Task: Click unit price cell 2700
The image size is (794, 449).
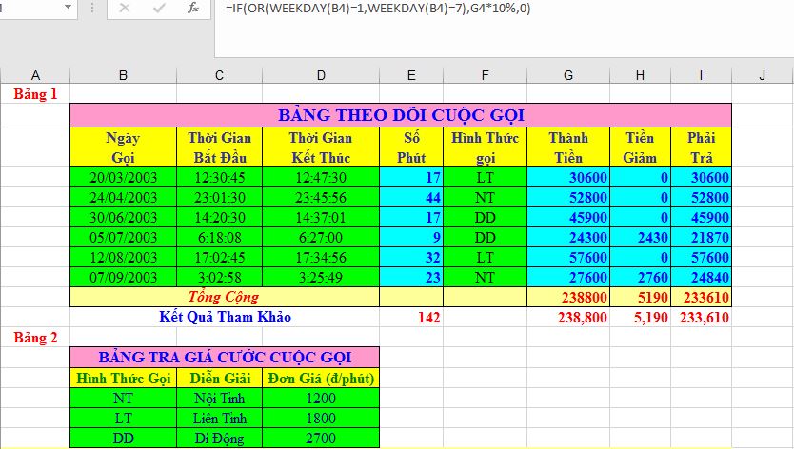Action: click(x=321, y=438)
